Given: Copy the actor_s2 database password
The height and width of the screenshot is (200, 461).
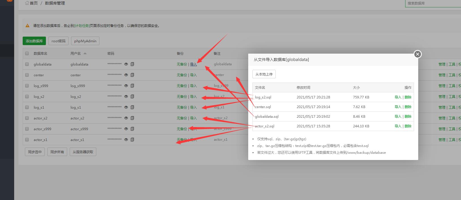Looking at the screenshot, I should (x=132, y=118).
